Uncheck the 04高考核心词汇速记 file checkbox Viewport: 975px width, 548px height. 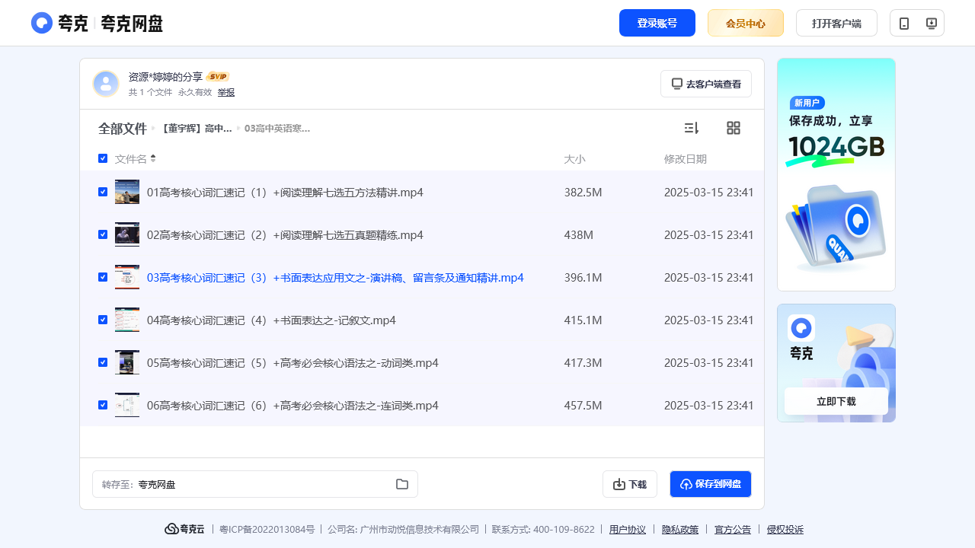103,320
